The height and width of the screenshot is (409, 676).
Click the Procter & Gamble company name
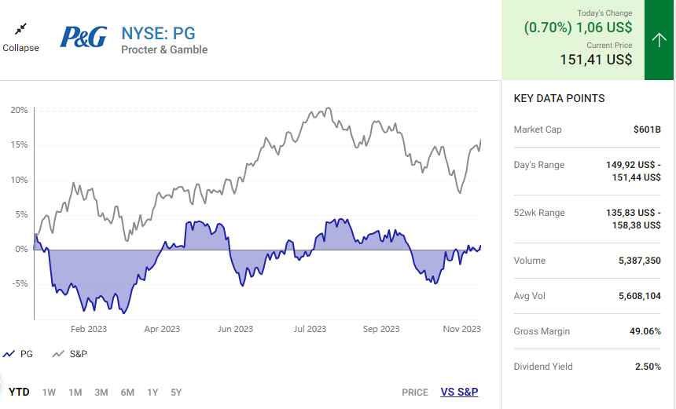pyautogui.click(x=164, y=50)
